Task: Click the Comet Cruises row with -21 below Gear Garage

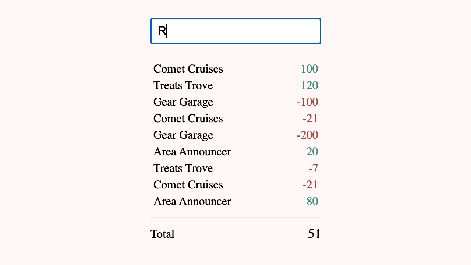Action: pyautogui.click(x=188, y=119)
